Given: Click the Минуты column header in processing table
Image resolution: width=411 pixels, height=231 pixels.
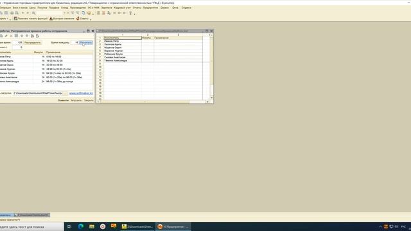Looking at the screenshot, I should pyautogui.click(x=39, y=53).
